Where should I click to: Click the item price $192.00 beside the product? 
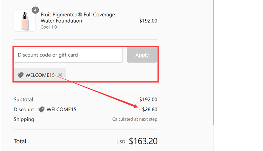pyautogui.click(x=148, y=21)
